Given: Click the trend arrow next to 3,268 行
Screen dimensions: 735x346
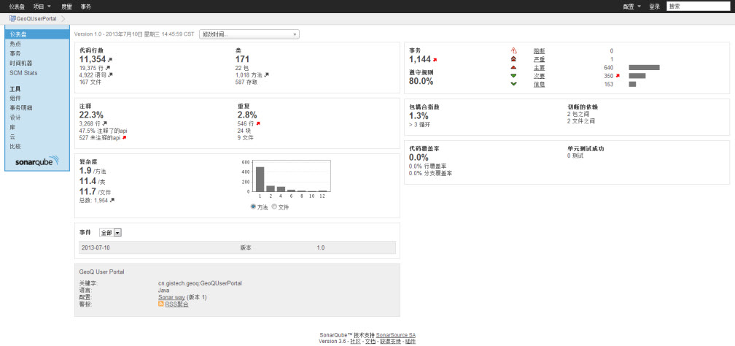Looking at the screenshot, I should (x=104, y=124).
